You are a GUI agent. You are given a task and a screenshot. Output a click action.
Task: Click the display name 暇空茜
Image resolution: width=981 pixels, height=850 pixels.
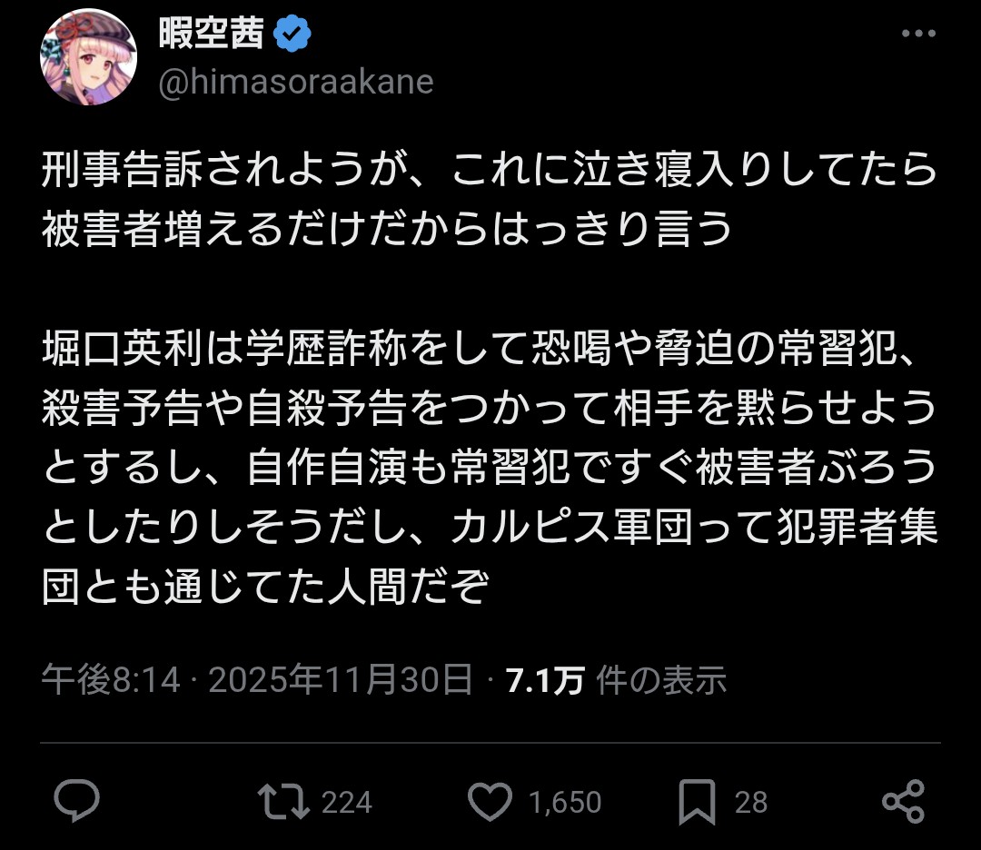pos(211,35)
